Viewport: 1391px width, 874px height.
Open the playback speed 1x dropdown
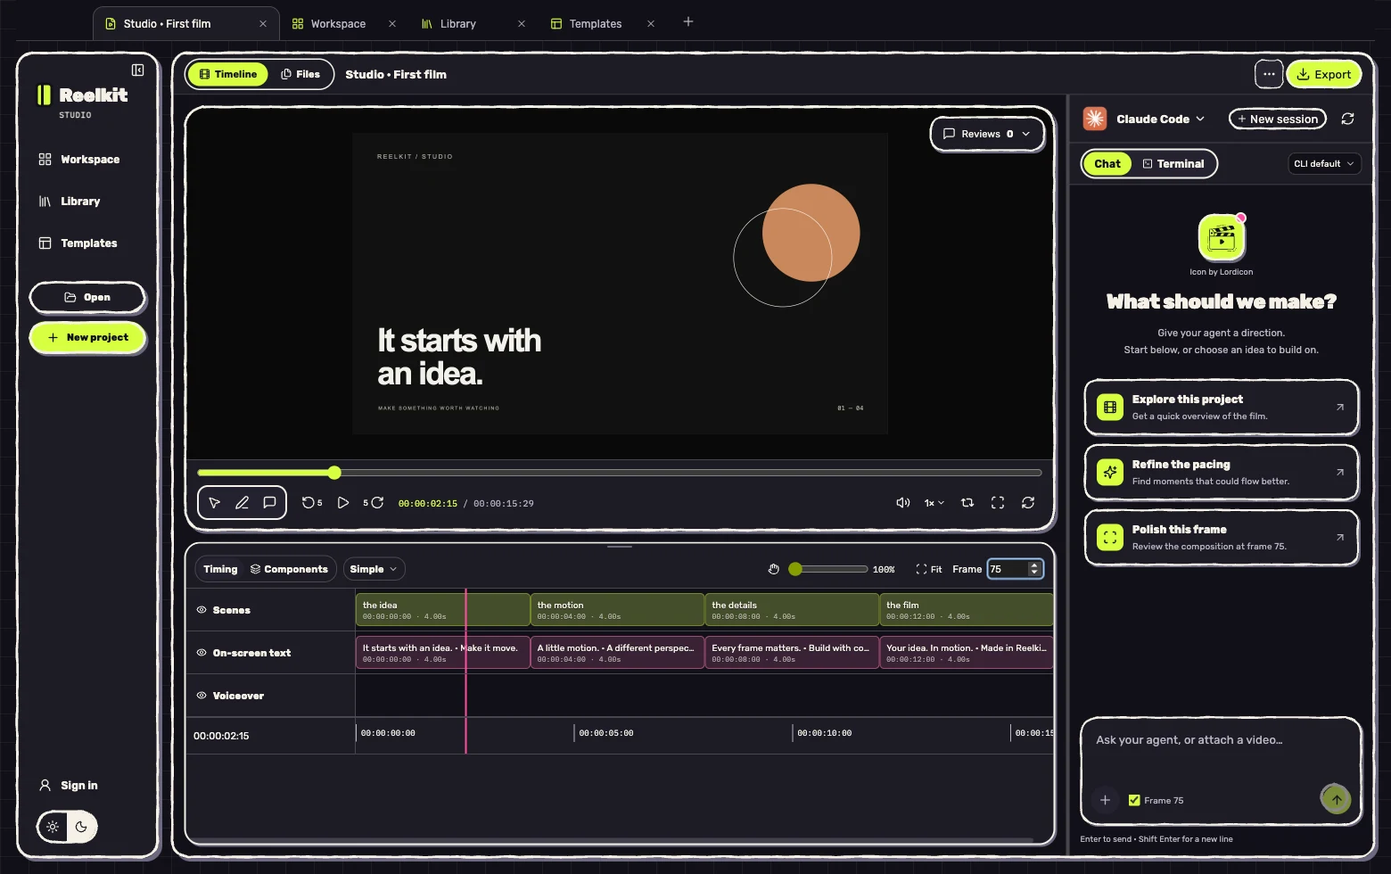(934, 503)
